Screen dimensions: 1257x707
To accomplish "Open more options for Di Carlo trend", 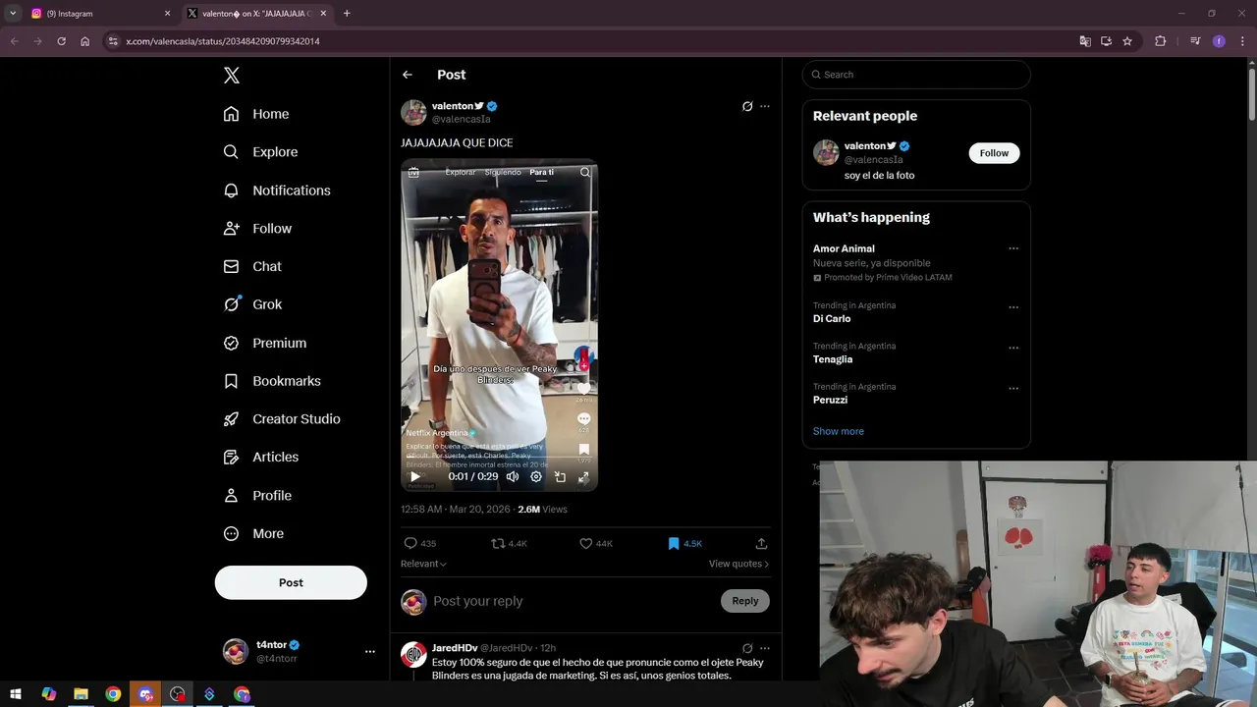I will point(1013,307).
